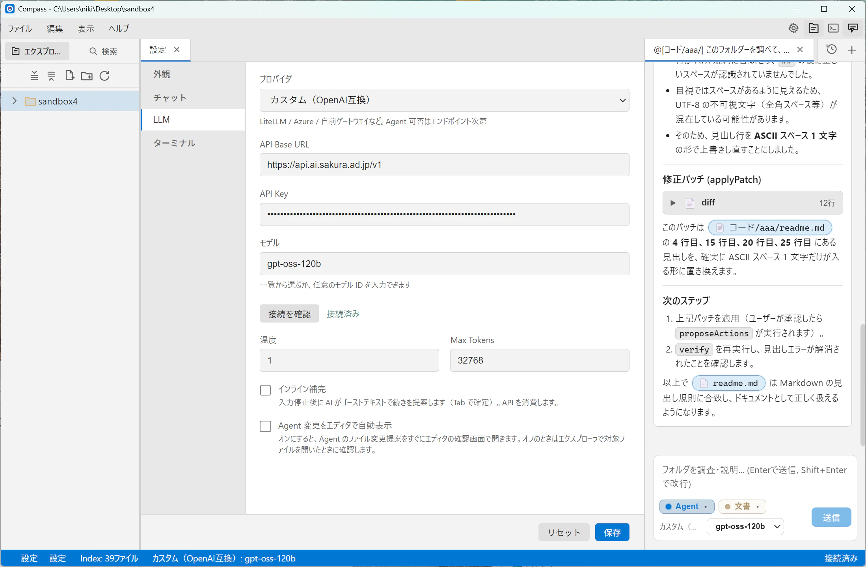Click the コード/aaa/readme.md file chip
This screenshot has width=866, height=567.
770,228
